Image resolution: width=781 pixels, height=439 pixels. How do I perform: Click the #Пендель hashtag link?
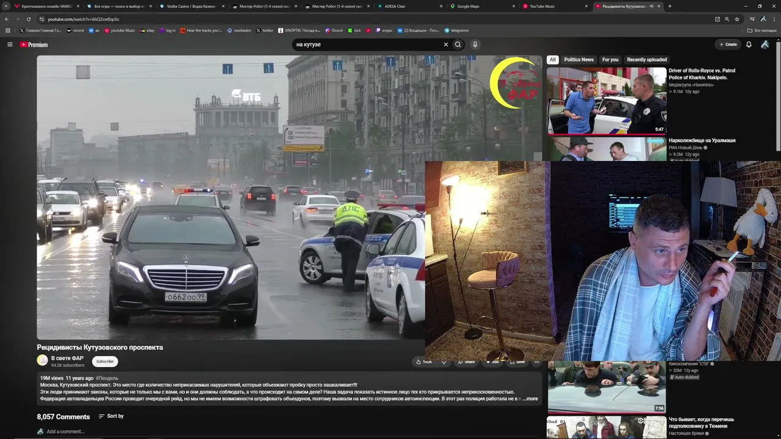click(107, 378)
